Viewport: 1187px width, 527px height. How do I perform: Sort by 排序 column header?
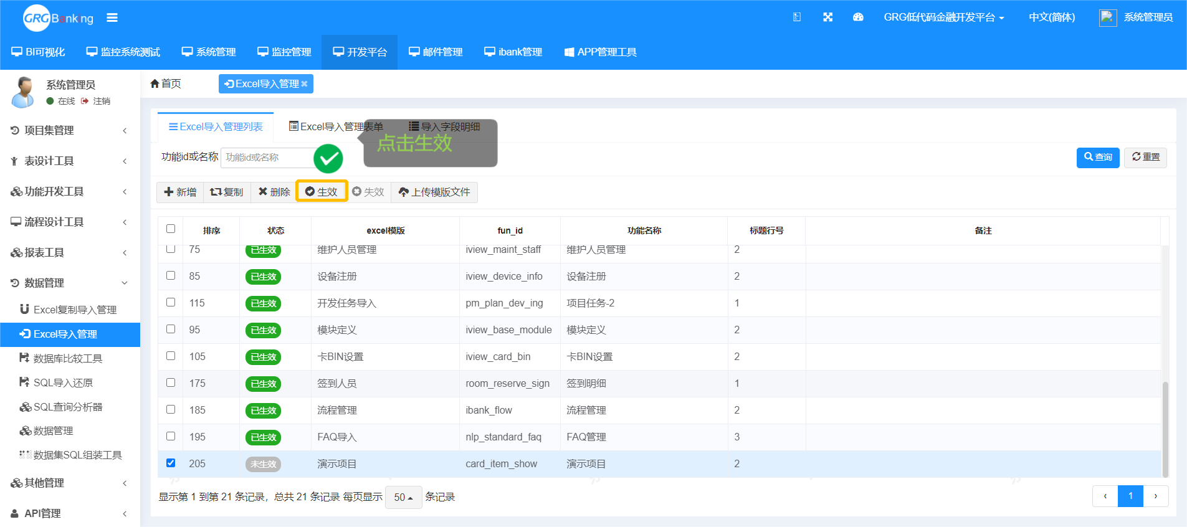click(212, 230)
